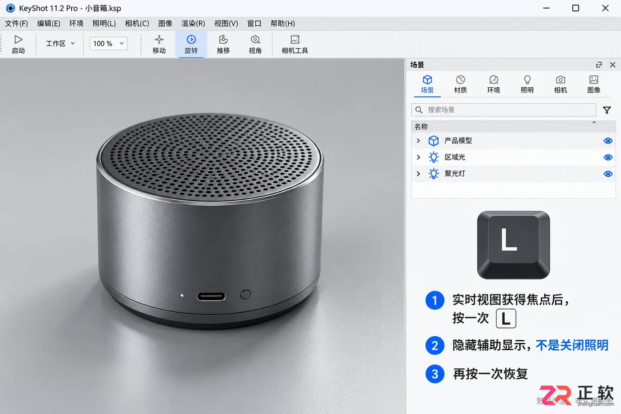Collapse the 名称 column sort arrow
Viewport: 621px width, 414px height.
tap(594, 123)
